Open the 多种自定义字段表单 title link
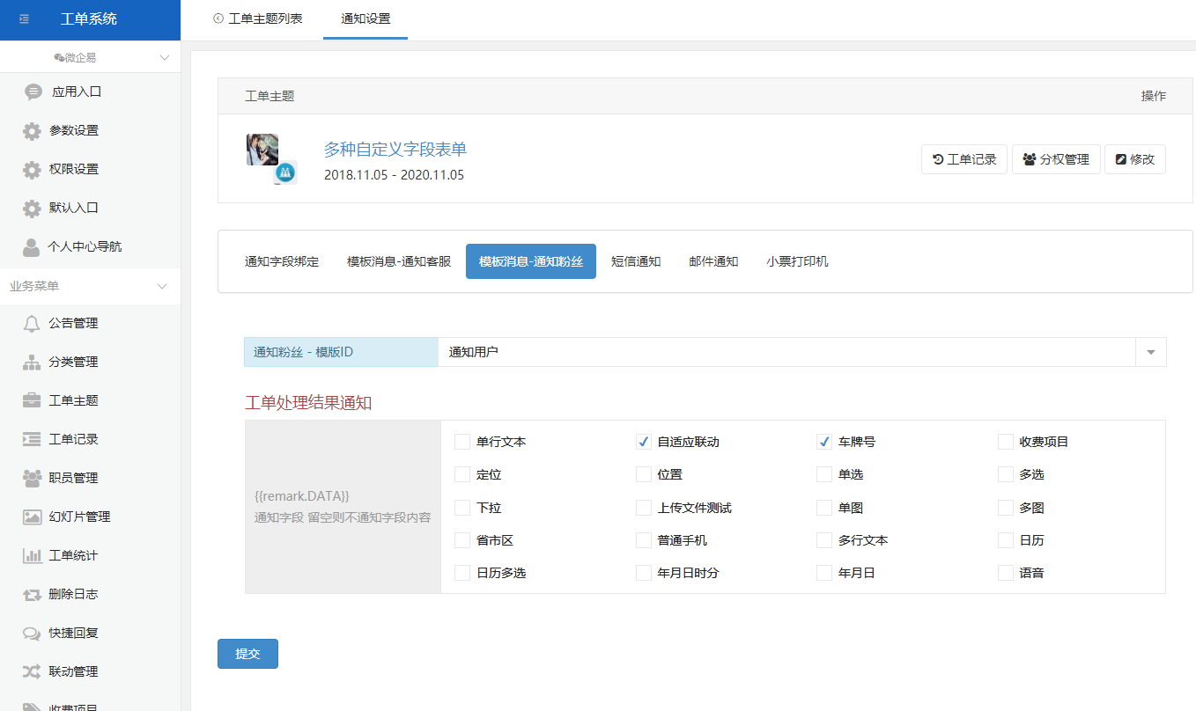This screenshot has width=1196, height=711. point(395,149)
